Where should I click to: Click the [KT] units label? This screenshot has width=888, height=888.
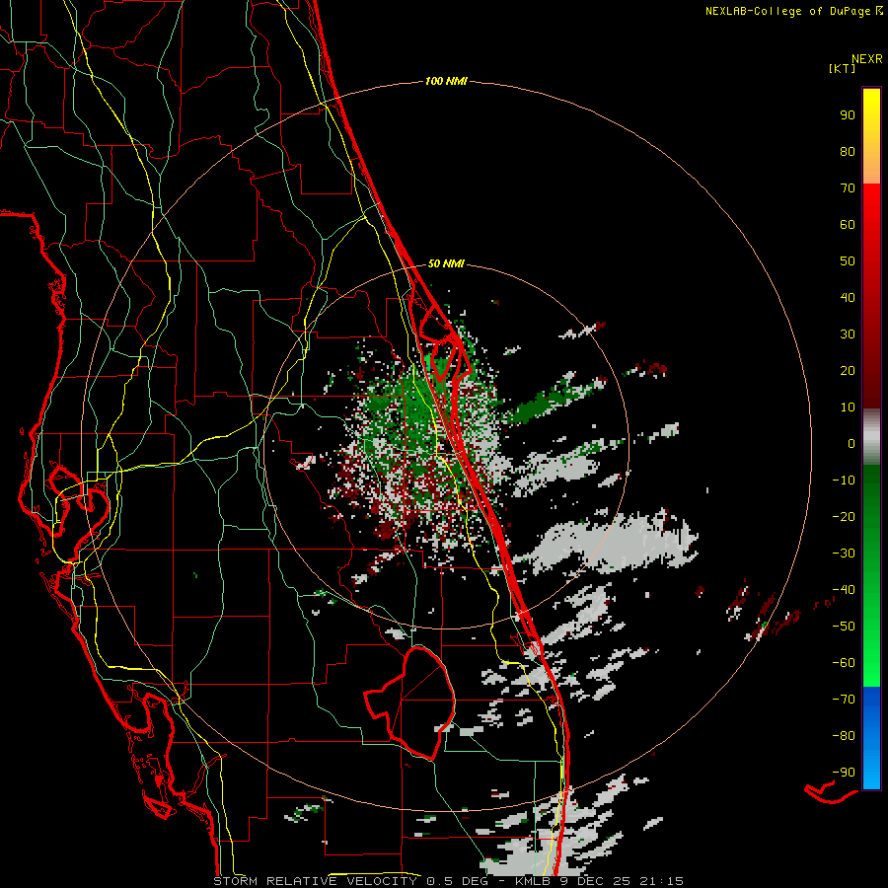point(842,68)
